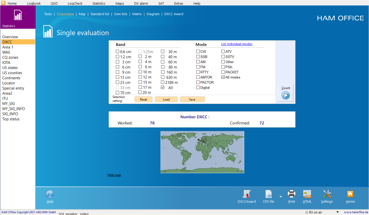The width and height of the screenshot is (369, 215).
Task: Create a CFD file with its icon
Action: (269, 194)
